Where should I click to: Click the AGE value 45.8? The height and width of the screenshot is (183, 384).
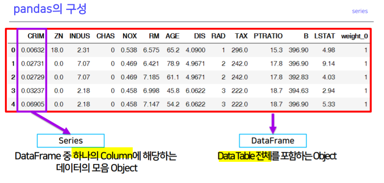173,90
